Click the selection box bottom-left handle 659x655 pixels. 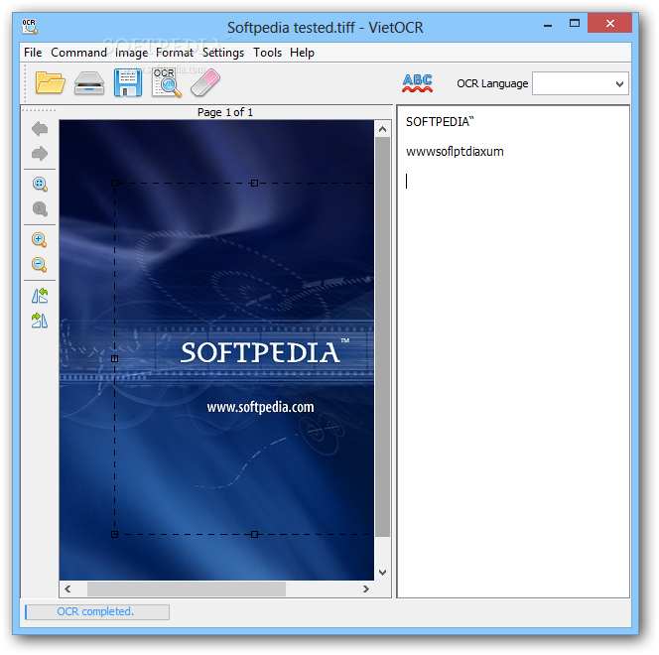pyautogui.click(x=114, y=534)
